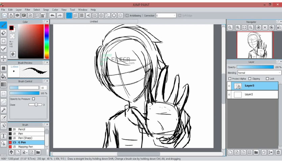The width and height of the screenshot is (282, 163).
Task: Click the Undo arrow in toolbar
Action: point(52,15)
